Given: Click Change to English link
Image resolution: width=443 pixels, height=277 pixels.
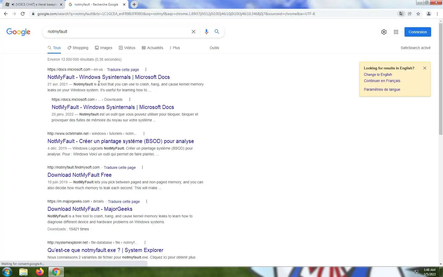Looking at the screenshot, I should pyautogui.click(x=378, y=75).
